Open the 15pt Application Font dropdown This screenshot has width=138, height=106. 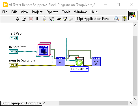(x=95, y=19)
